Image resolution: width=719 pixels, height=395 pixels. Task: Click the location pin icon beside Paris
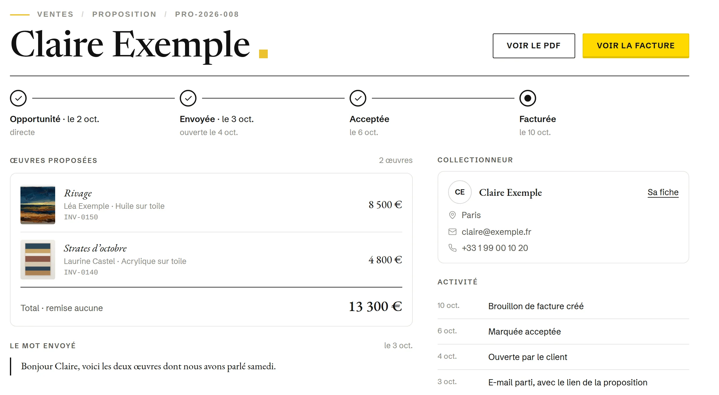coord(452,215)
